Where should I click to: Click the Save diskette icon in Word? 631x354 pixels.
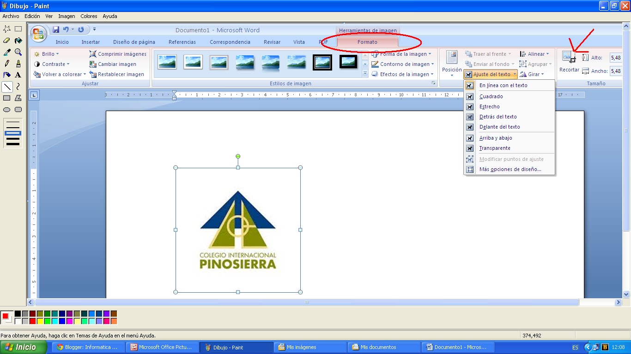[56, 29]
